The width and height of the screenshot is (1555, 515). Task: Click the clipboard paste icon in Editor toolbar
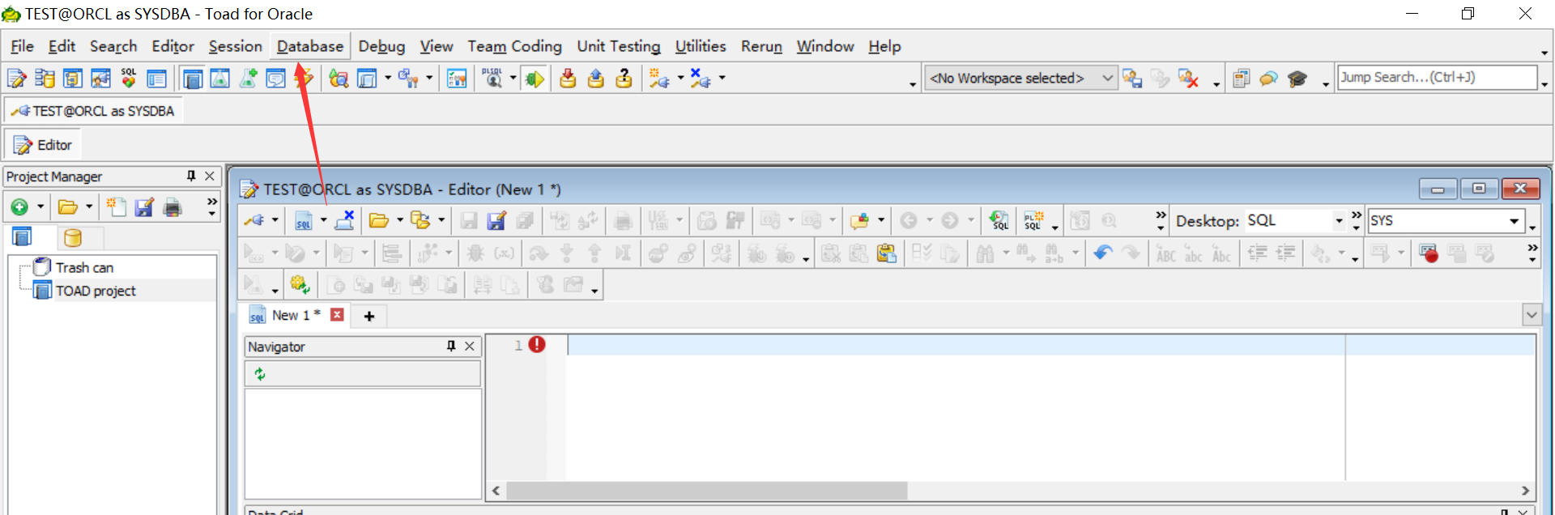[887, 253]
